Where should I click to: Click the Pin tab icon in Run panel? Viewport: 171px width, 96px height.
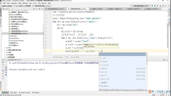coord(3,74)
